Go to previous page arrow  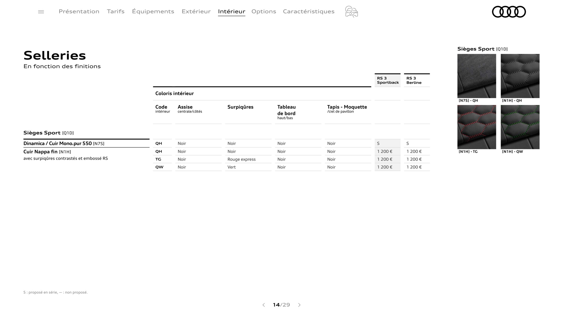(x=263, y=305)
